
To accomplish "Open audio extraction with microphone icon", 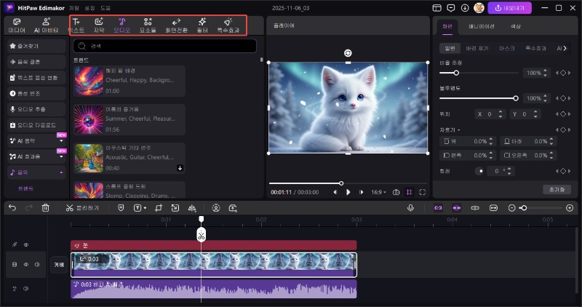I will pyautogui.click(x=36, y=109).
